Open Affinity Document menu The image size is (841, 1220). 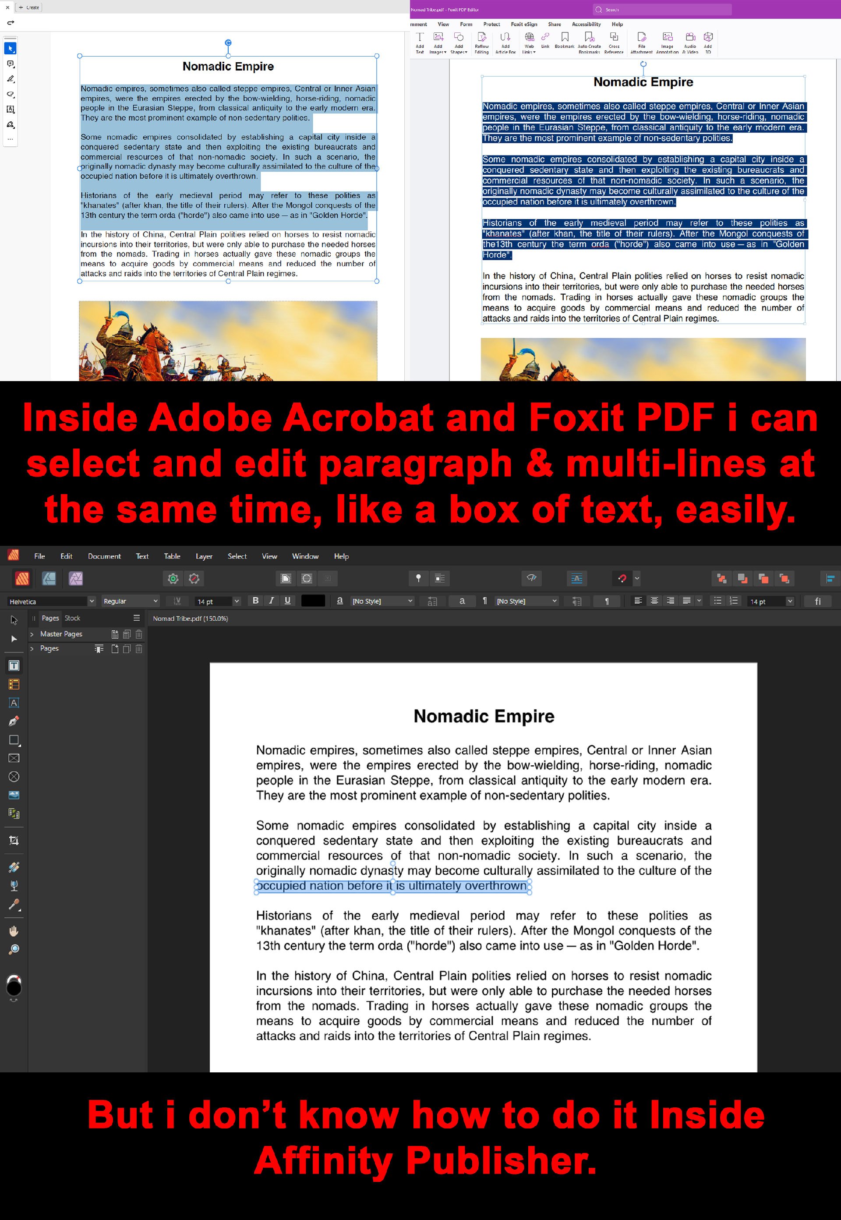(x=104, y=556)
